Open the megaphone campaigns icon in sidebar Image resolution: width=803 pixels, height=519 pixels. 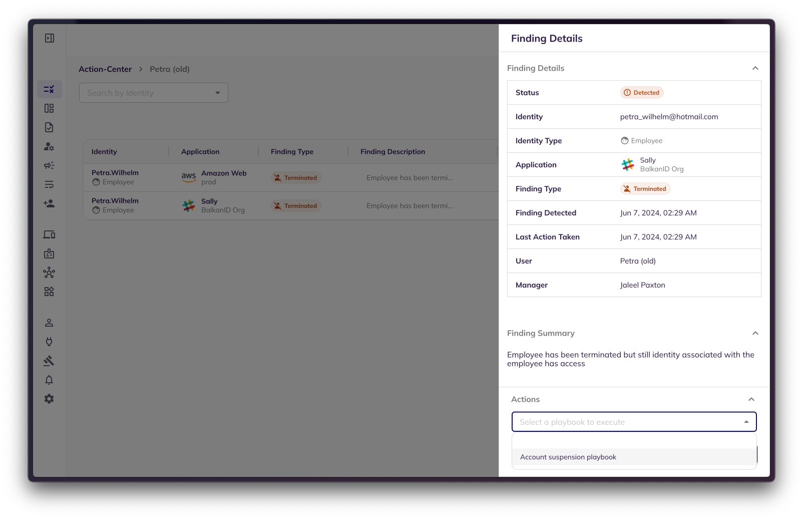click(49, 165)
